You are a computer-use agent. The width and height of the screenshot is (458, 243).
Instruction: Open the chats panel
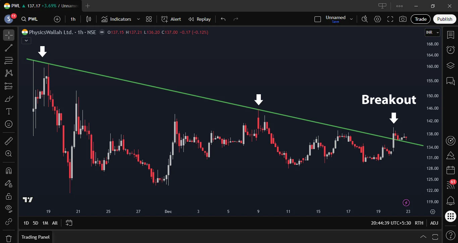pyautogui.click(x=451, y=81)
